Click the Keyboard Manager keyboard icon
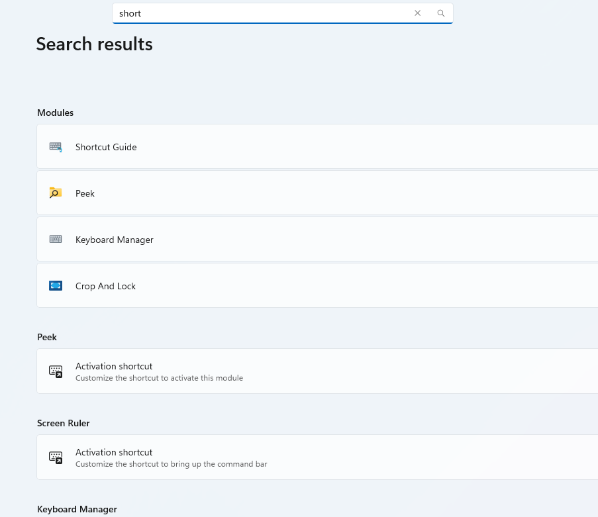The height and width of the screenshot is (517, 598). tap(56, 239)
